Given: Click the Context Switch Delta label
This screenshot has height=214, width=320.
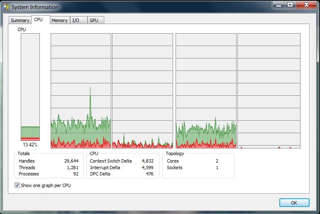Looking at the screenshot, I should coord(111,161).
